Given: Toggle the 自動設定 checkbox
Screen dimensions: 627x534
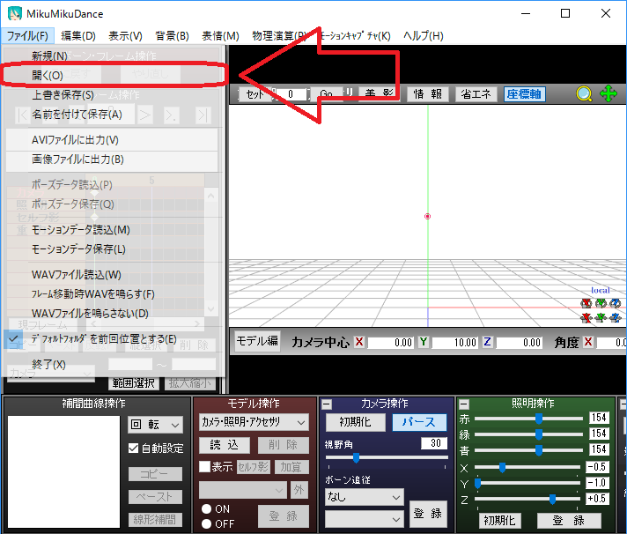Looking at the screenshot, I should click(x=134, y=449).
